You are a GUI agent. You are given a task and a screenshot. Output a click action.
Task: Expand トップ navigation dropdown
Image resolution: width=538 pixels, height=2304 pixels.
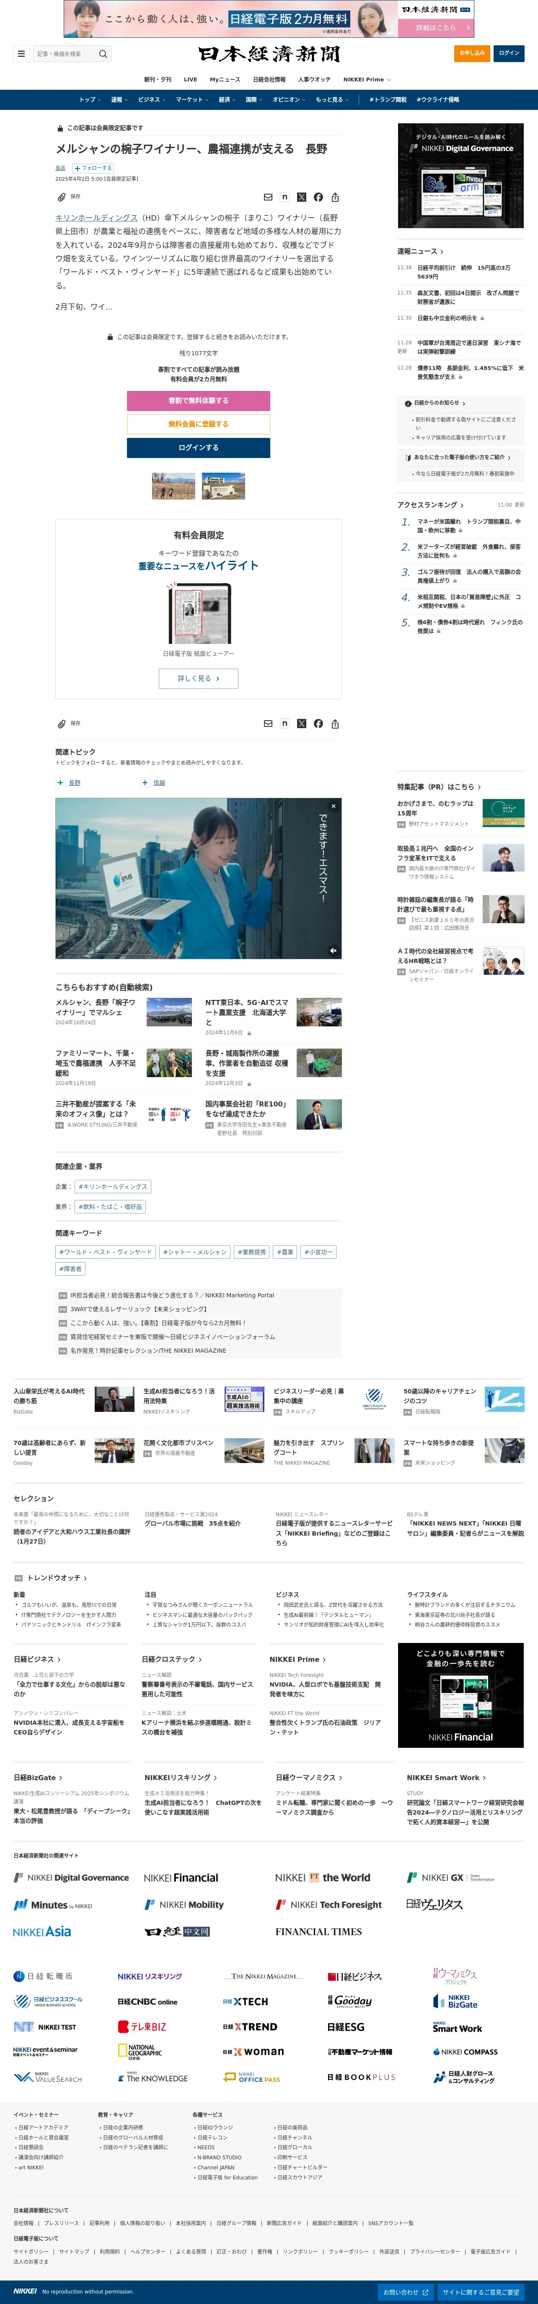(x=89, y=99)
